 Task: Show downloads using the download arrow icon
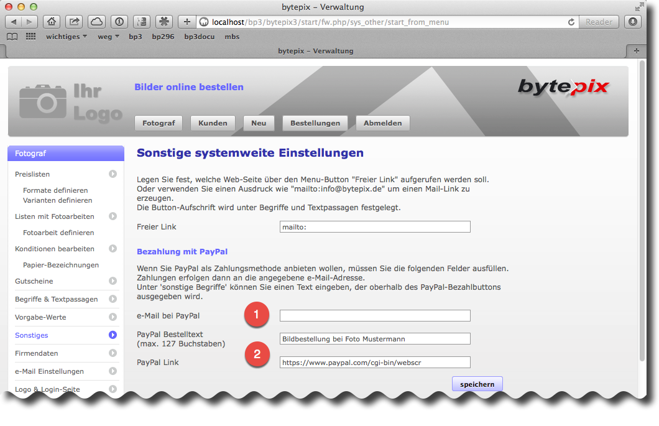632,22
